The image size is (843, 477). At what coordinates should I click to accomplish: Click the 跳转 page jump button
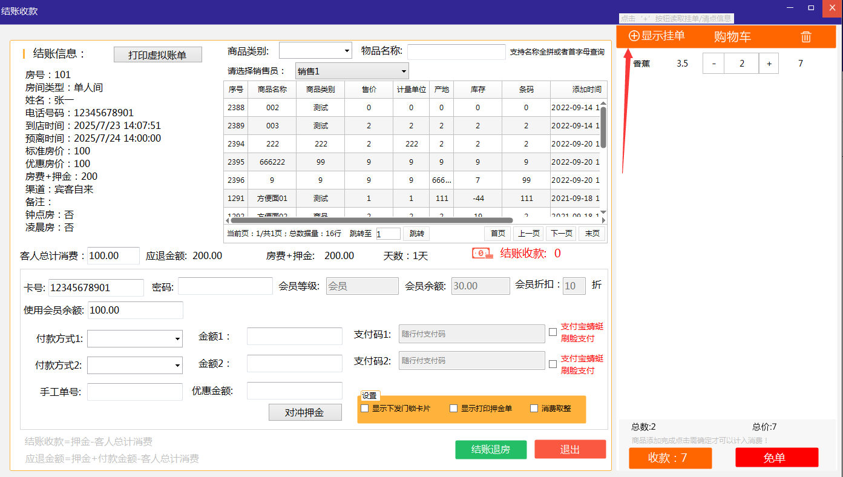[416, 234]
